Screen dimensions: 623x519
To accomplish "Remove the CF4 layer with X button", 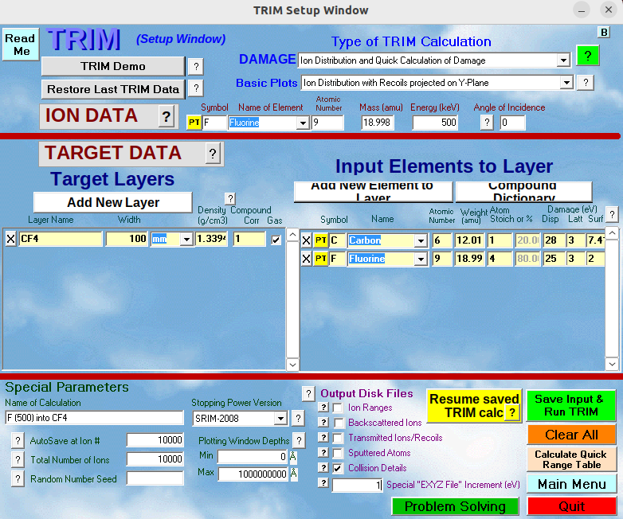I will 10,239.
